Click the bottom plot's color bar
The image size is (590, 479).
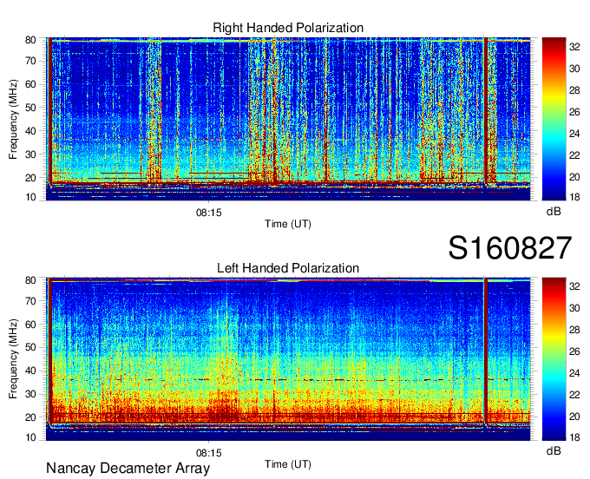pyautogui.click(x=554, y=359)
